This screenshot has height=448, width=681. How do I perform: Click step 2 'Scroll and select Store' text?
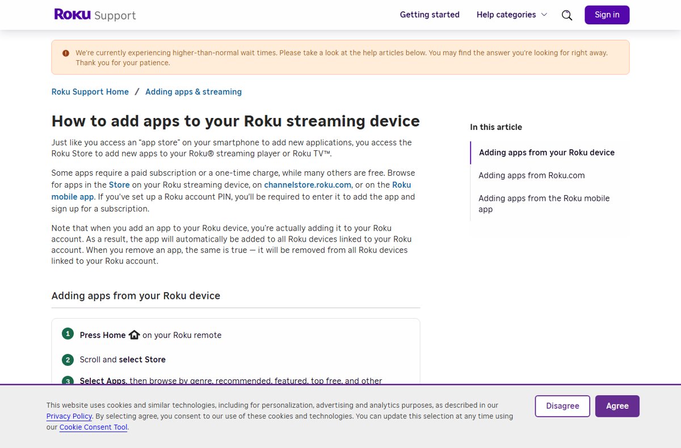click(123, 360)
